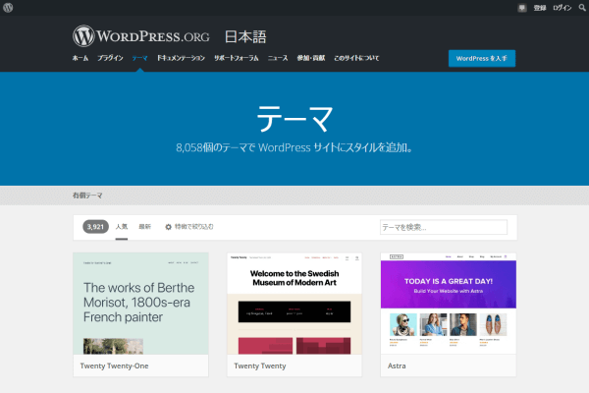Open the 特徴で絞り込む filter
Image resolution: width=589 pixels, height=393 pixels.
[x=193, y=226]
